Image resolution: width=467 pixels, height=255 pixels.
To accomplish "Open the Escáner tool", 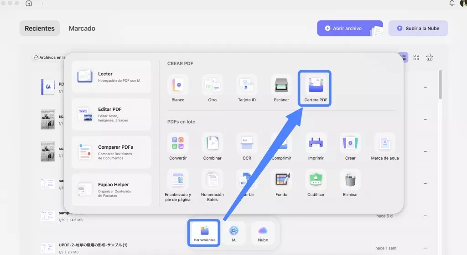I will [281, 89].
